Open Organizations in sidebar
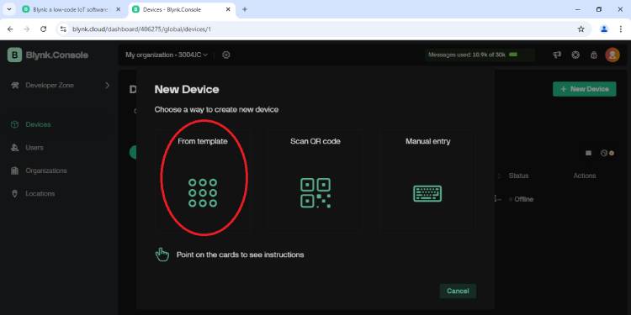The height and width of the screenshot is (315, 631). (x=59, y=171)
